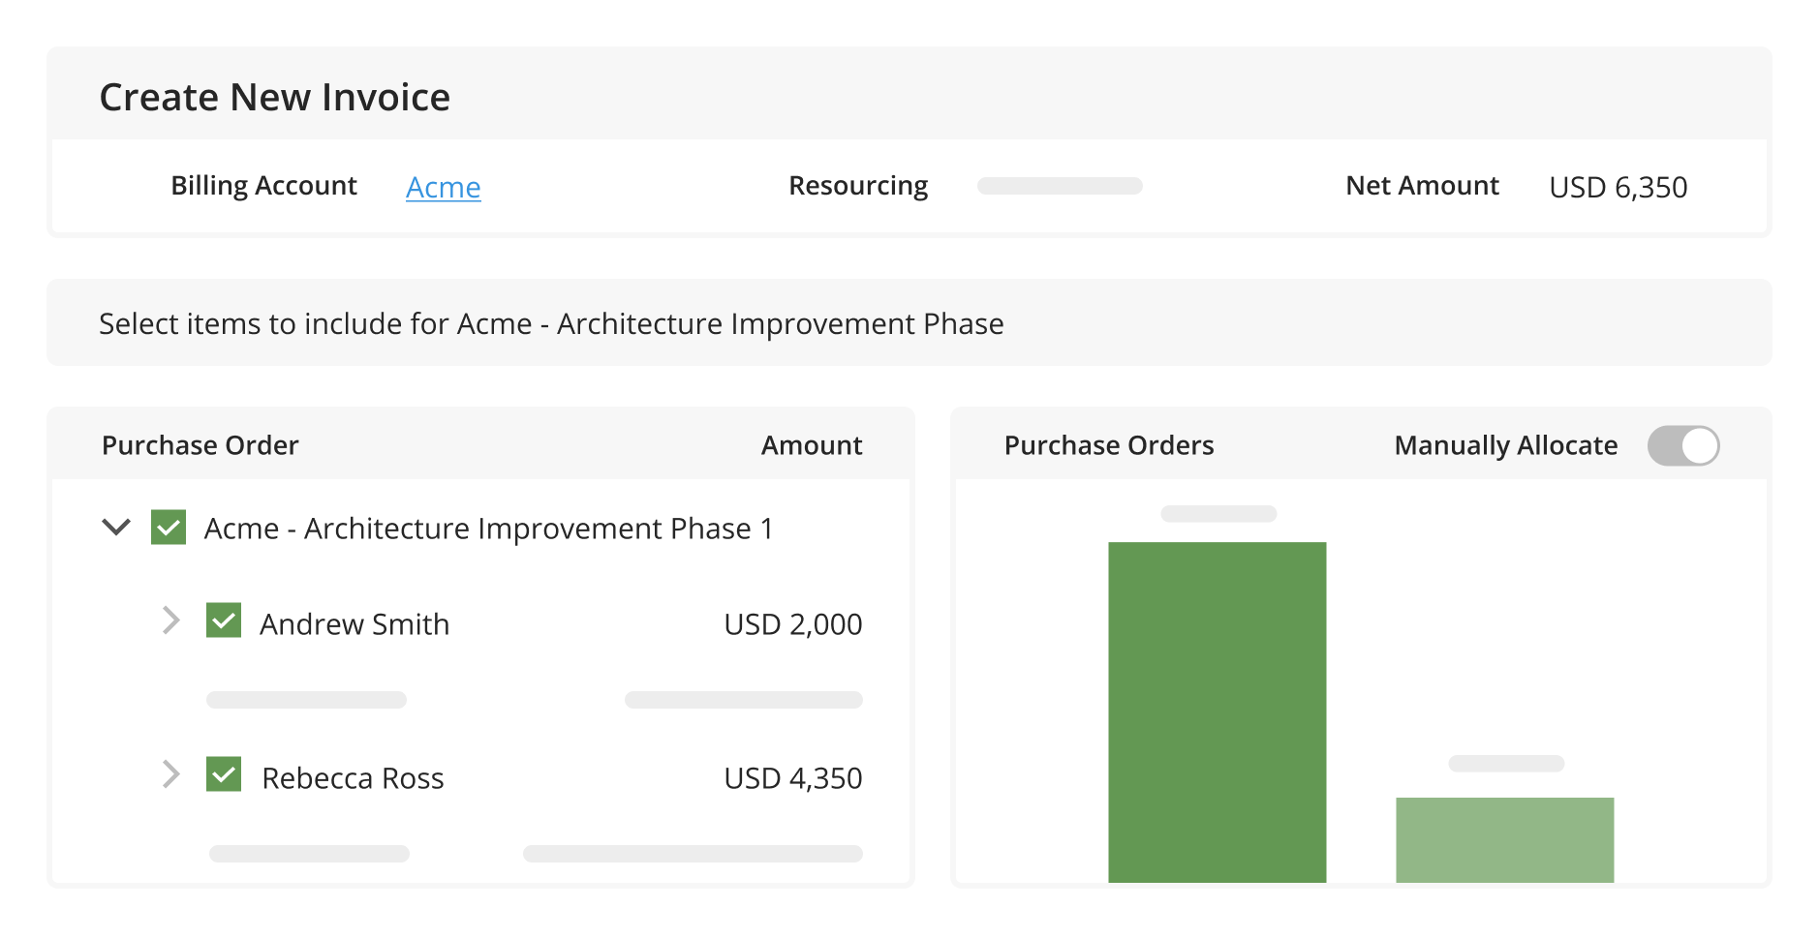Expand Andrew Smith's line item details

pyautogui.click(x=171, y=620)
